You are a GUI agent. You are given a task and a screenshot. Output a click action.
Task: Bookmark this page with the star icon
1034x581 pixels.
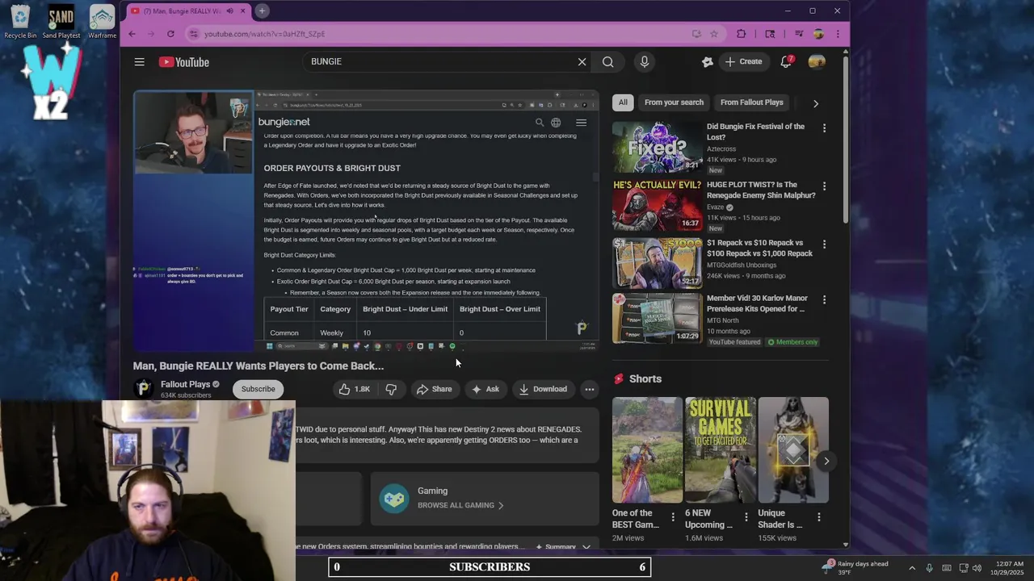714,34
